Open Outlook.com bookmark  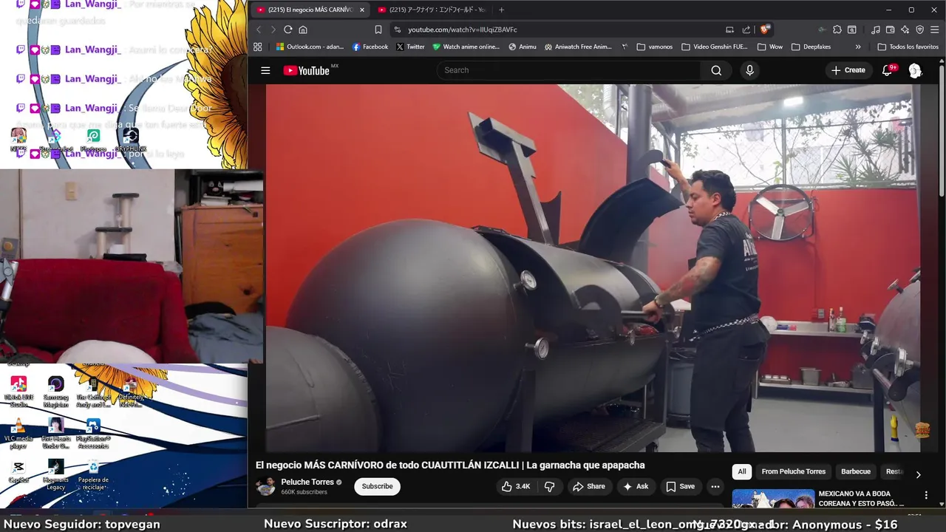(310, 47)
